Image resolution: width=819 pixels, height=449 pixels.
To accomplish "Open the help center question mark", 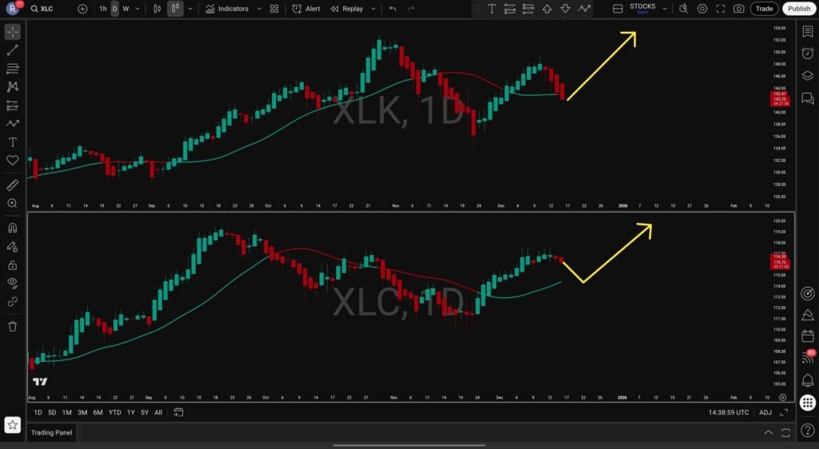I will (808, 430).
